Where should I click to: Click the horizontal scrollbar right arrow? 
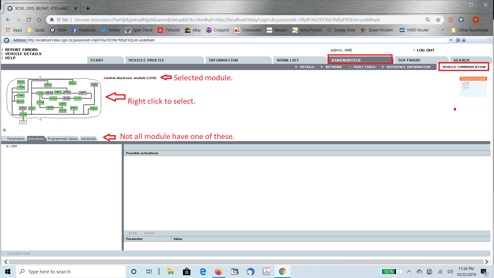(x=487, y=262)
